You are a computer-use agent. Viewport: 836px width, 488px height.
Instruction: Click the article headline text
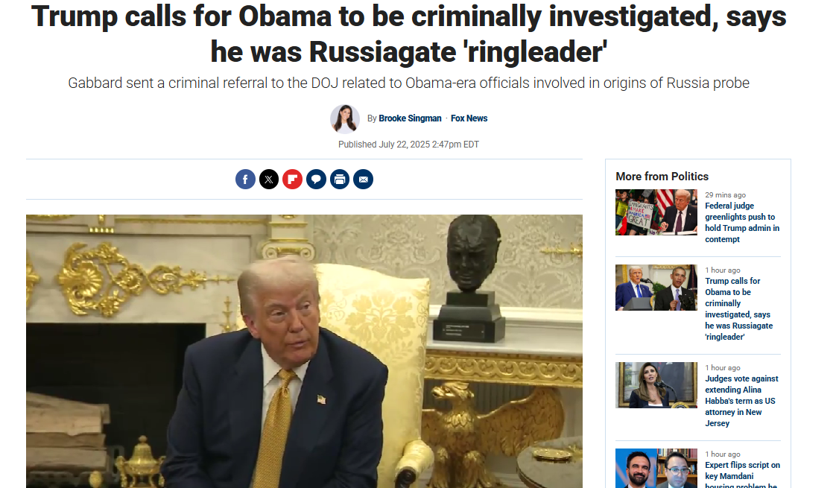[x=408, y=34]
